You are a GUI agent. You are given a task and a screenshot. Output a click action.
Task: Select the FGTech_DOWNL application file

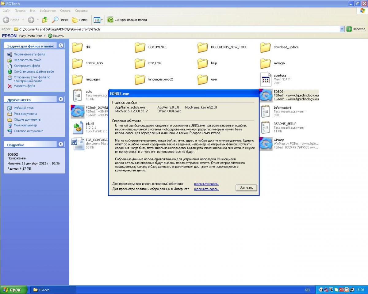point(90,111)
